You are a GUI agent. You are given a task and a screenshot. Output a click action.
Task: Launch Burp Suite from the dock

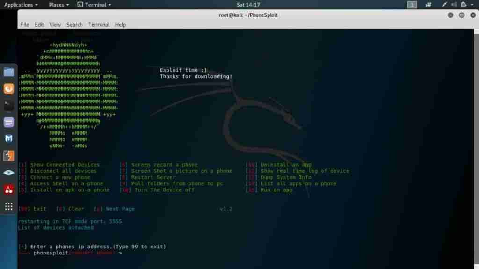(x=8, y=156)
